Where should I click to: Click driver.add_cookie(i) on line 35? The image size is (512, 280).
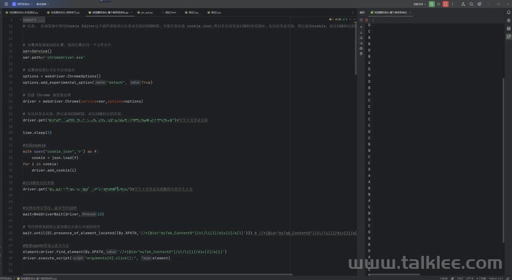click(54, 170)
